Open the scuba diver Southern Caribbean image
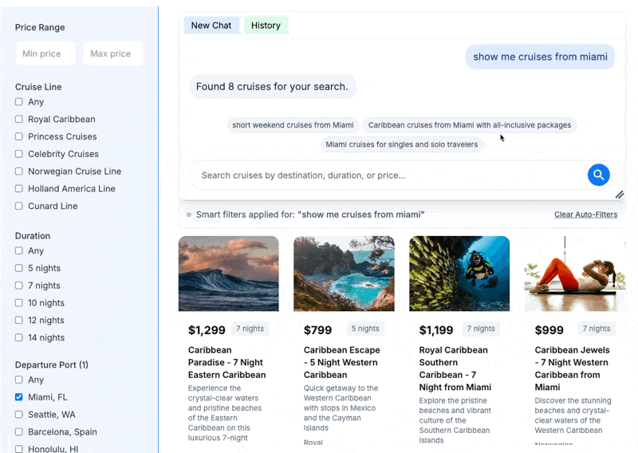The height and width of the screenshot is (453, 638). pos(459,274)
